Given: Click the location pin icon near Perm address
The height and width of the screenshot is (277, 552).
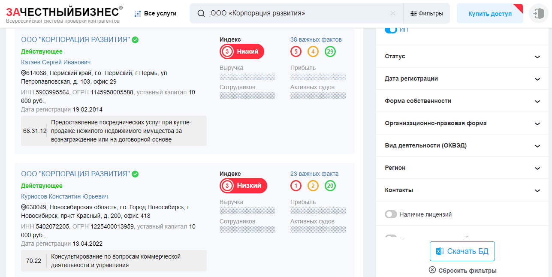Looking at the screenshot, I should click(23, 73).
